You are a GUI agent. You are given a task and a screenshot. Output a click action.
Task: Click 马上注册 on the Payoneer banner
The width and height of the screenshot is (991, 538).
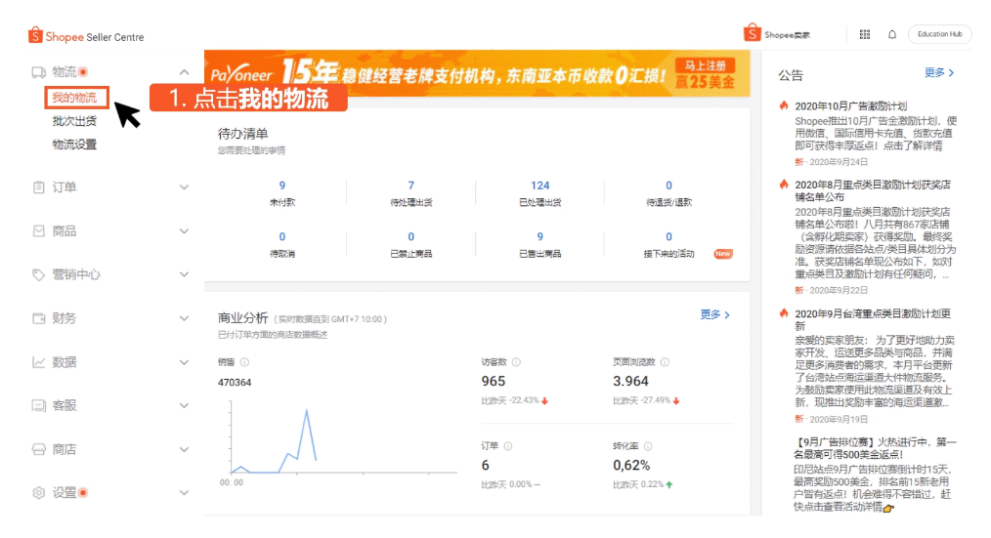tap(706, 65)
